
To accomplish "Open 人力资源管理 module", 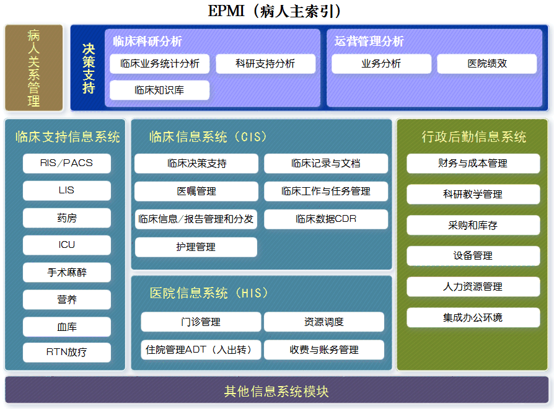I will click(x=473, y=286).
